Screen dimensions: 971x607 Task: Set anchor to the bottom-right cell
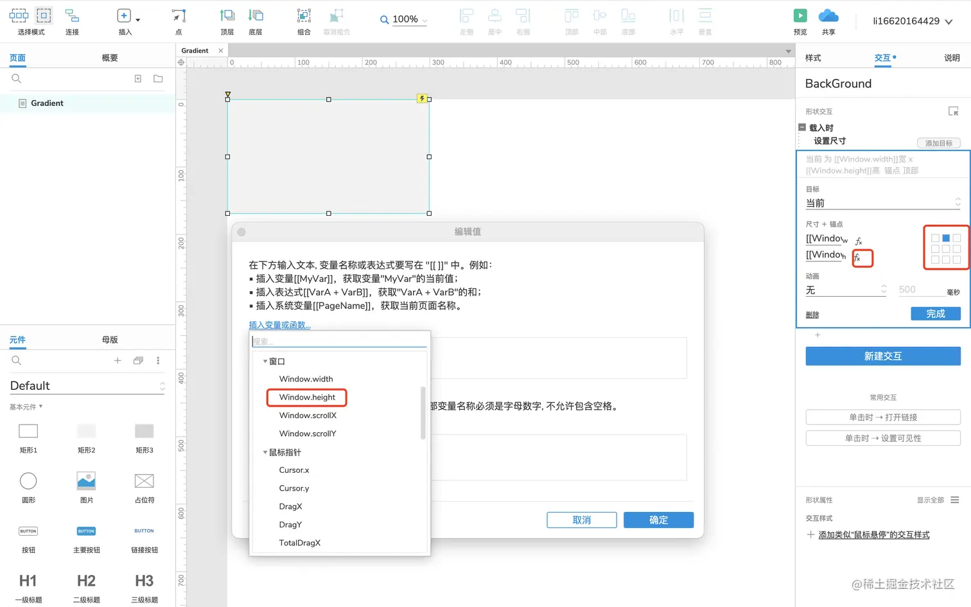tap(957, 260)
